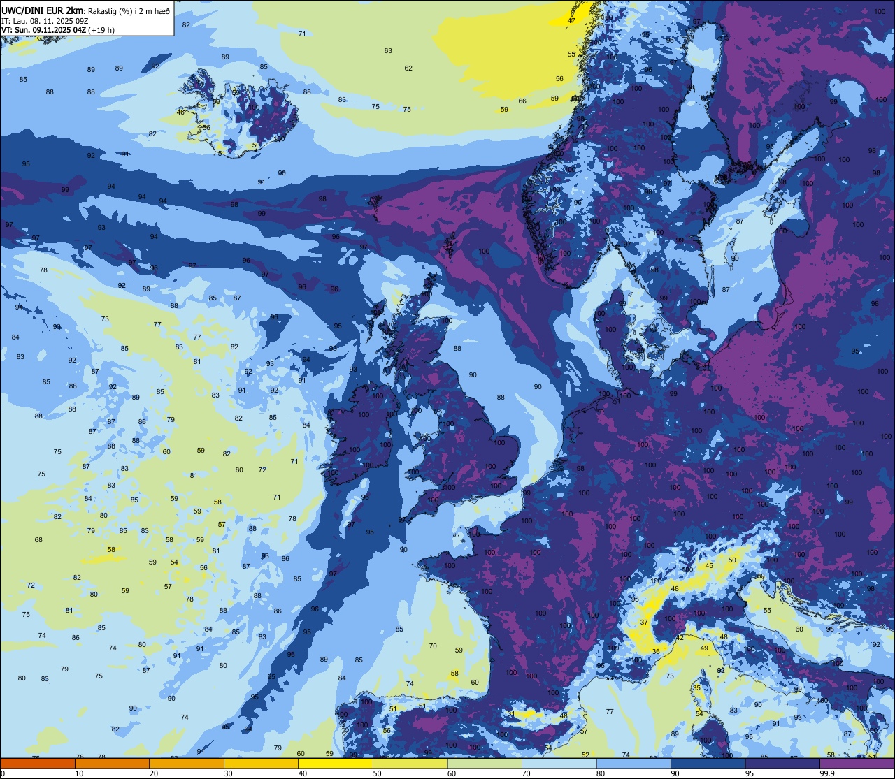Click the humidity value '63' on the map
Screen dimensions: 895x779
tap(388, 50)
